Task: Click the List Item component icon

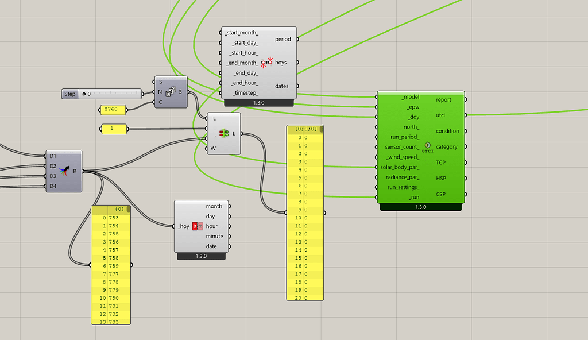Action: [x=225, y=133]
